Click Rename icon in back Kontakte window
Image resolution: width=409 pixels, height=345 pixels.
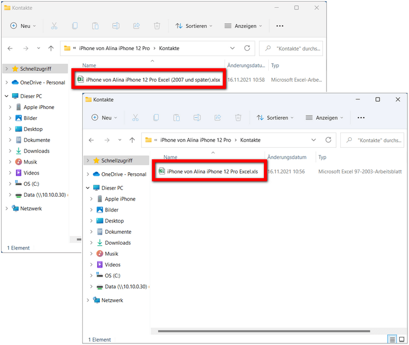pos(116,26)
